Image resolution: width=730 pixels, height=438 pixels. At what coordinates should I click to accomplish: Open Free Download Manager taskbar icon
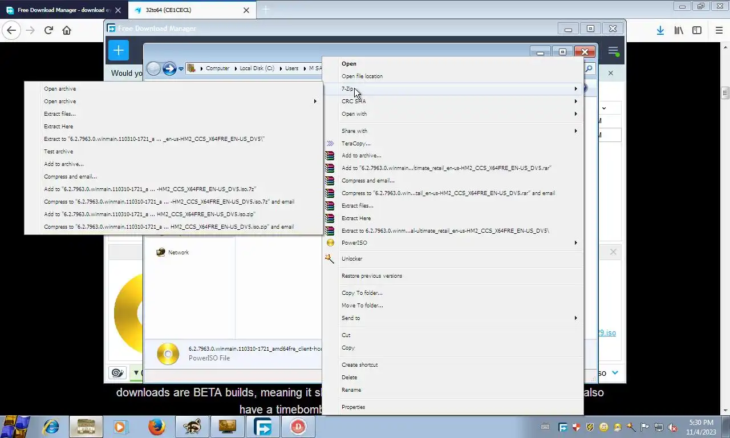coord(262,427)
